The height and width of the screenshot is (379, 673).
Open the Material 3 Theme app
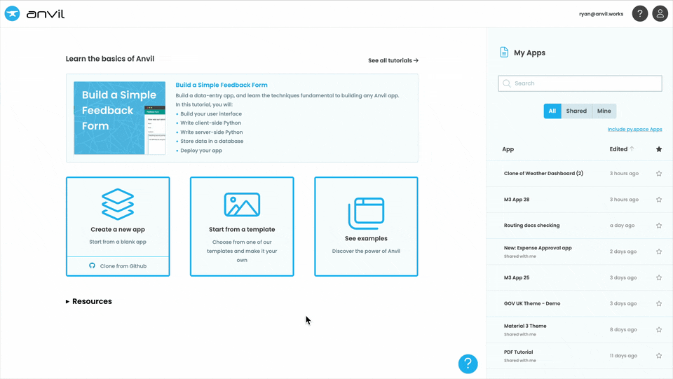(x=525, y=326)
